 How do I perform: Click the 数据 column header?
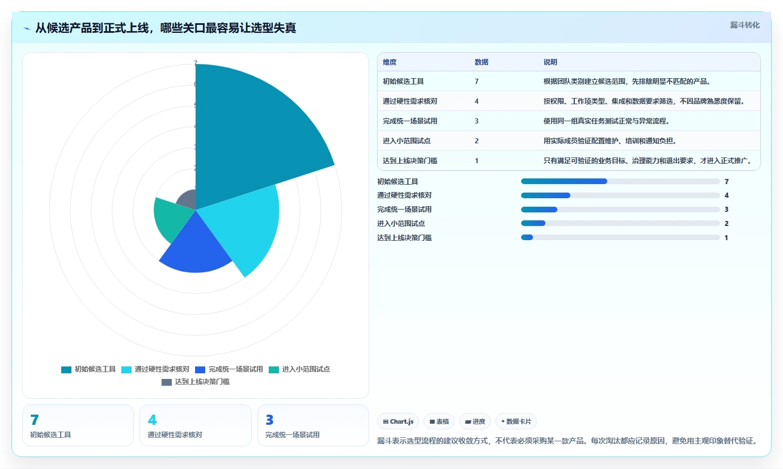pyautogui.click(x=481, y=62)
